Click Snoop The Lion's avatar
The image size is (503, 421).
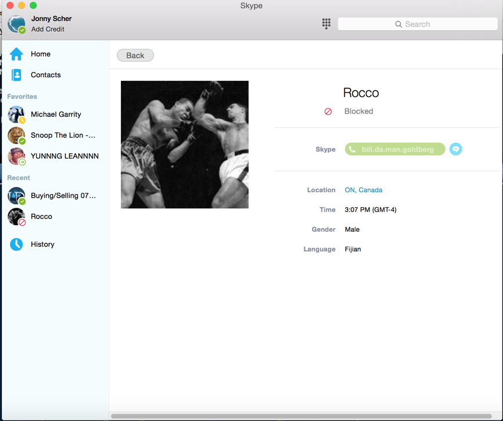point(16,135)
